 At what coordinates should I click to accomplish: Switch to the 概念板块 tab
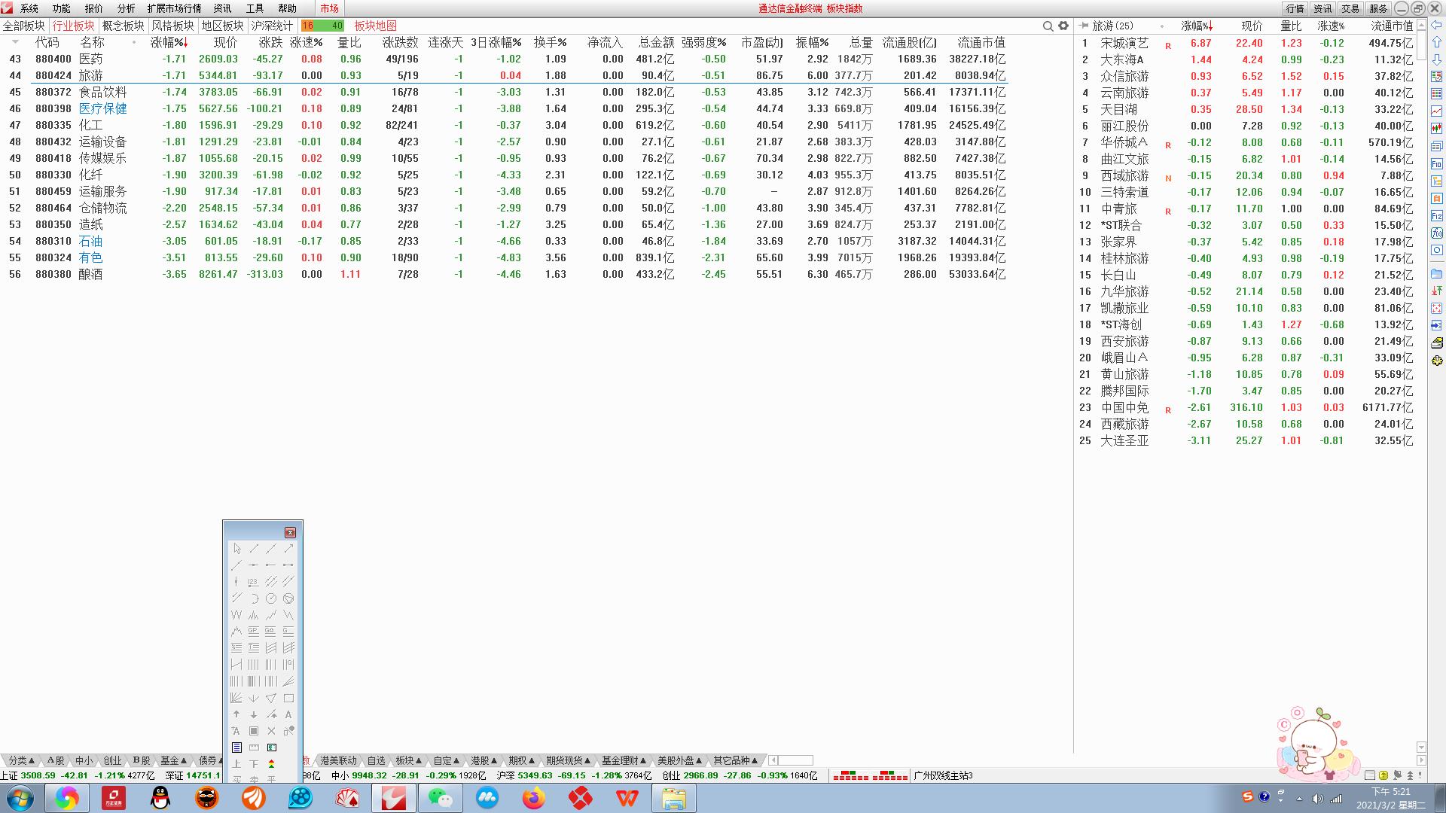point(123,26)
